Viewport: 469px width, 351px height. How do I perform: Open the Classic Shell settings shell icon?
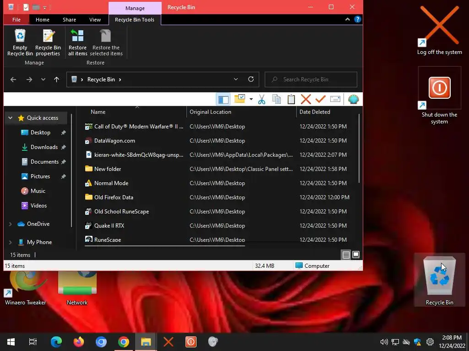353,99
